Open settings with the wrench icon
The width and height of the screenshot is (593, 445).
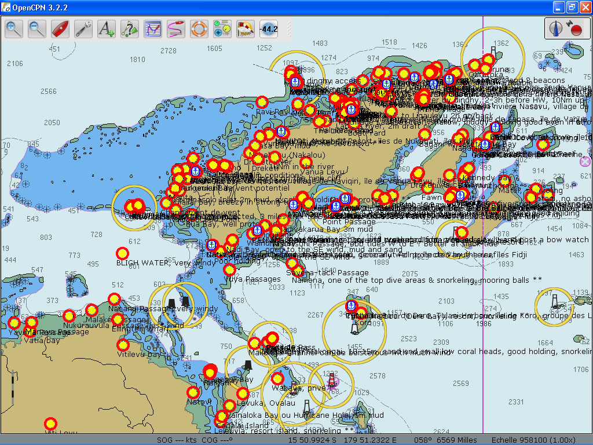pos(83,29)
